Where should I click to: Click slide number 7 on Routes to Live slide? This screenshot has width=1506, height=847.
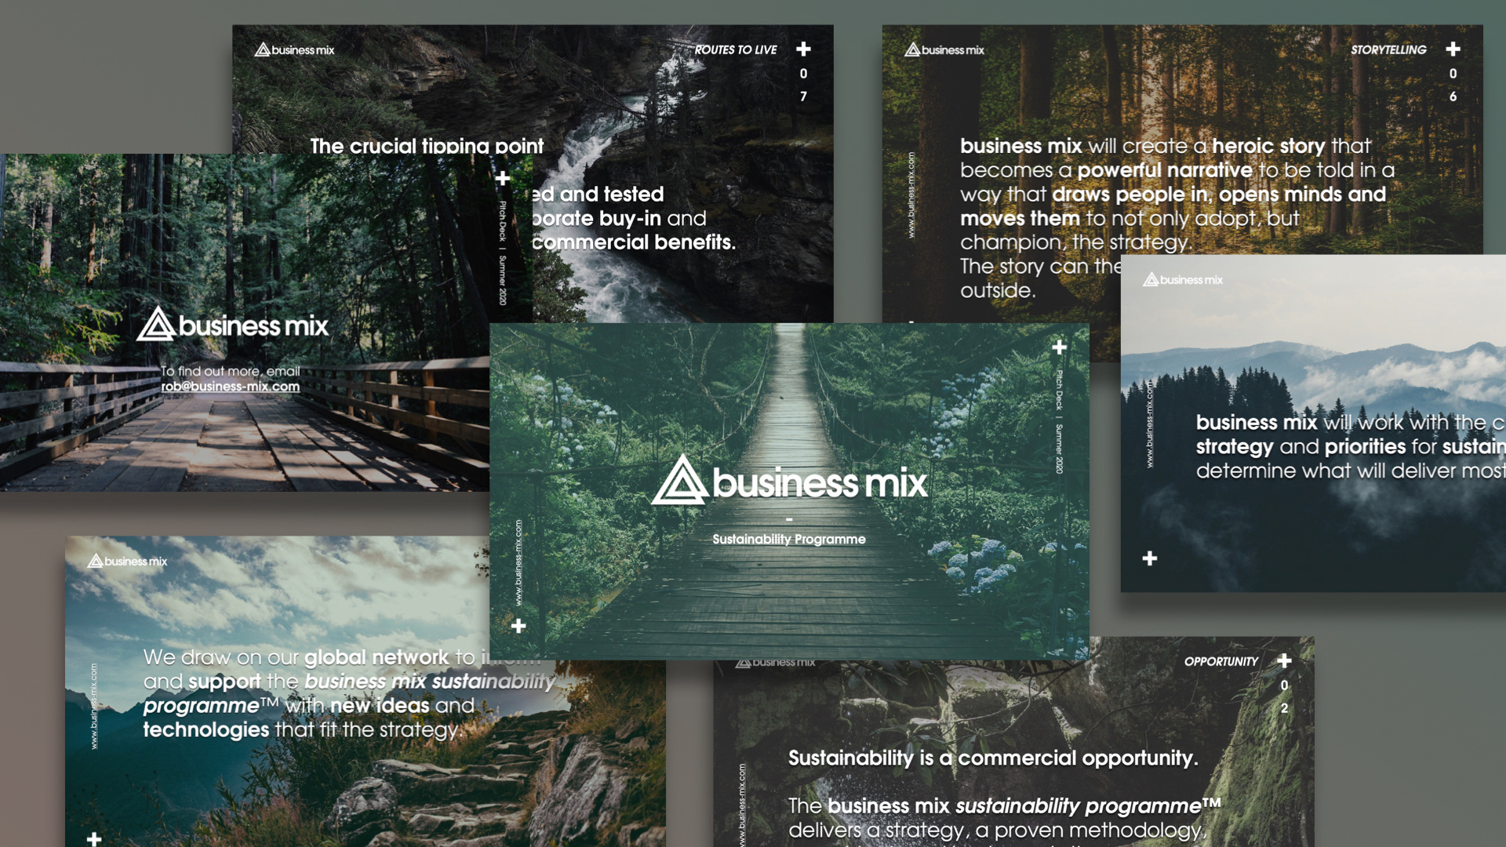point(803,96)
